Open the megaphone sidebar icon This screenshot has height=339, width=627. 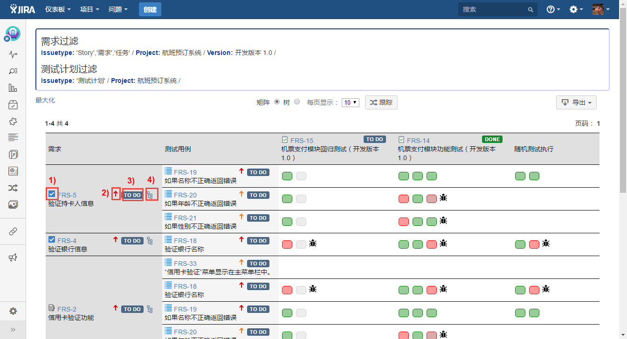[x=13, y=258]
